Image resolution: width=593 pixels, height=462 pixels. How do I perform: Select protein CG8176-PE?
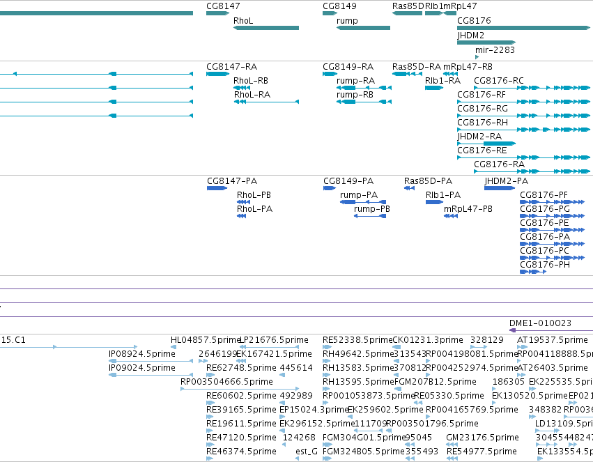544,223
